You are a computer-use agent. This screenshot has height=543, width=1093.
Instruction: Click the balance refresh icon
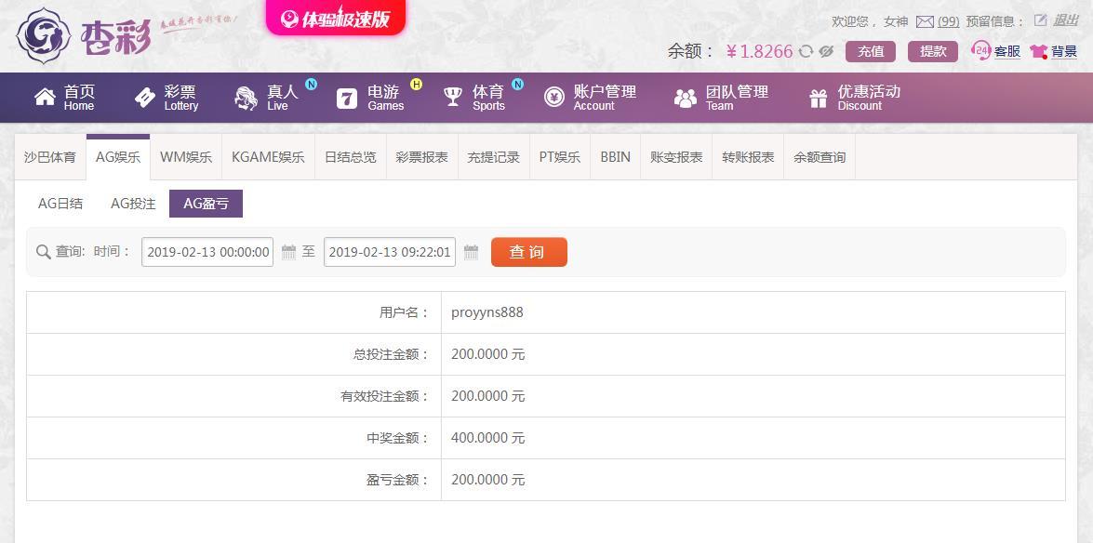tap(806, 51)
